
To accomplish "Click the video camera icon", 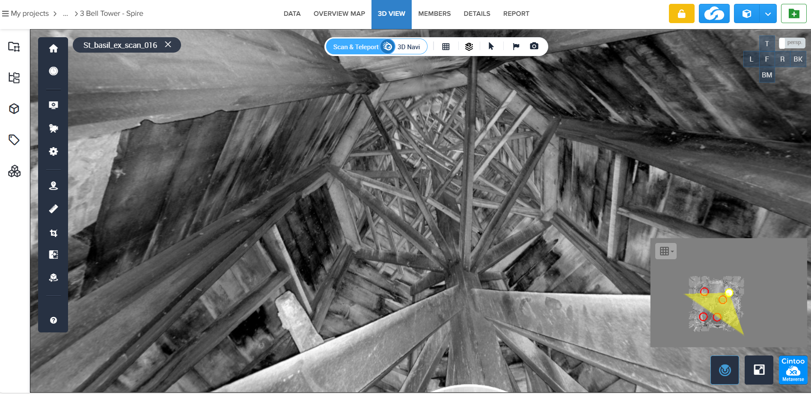I will (x=53, y=128).
